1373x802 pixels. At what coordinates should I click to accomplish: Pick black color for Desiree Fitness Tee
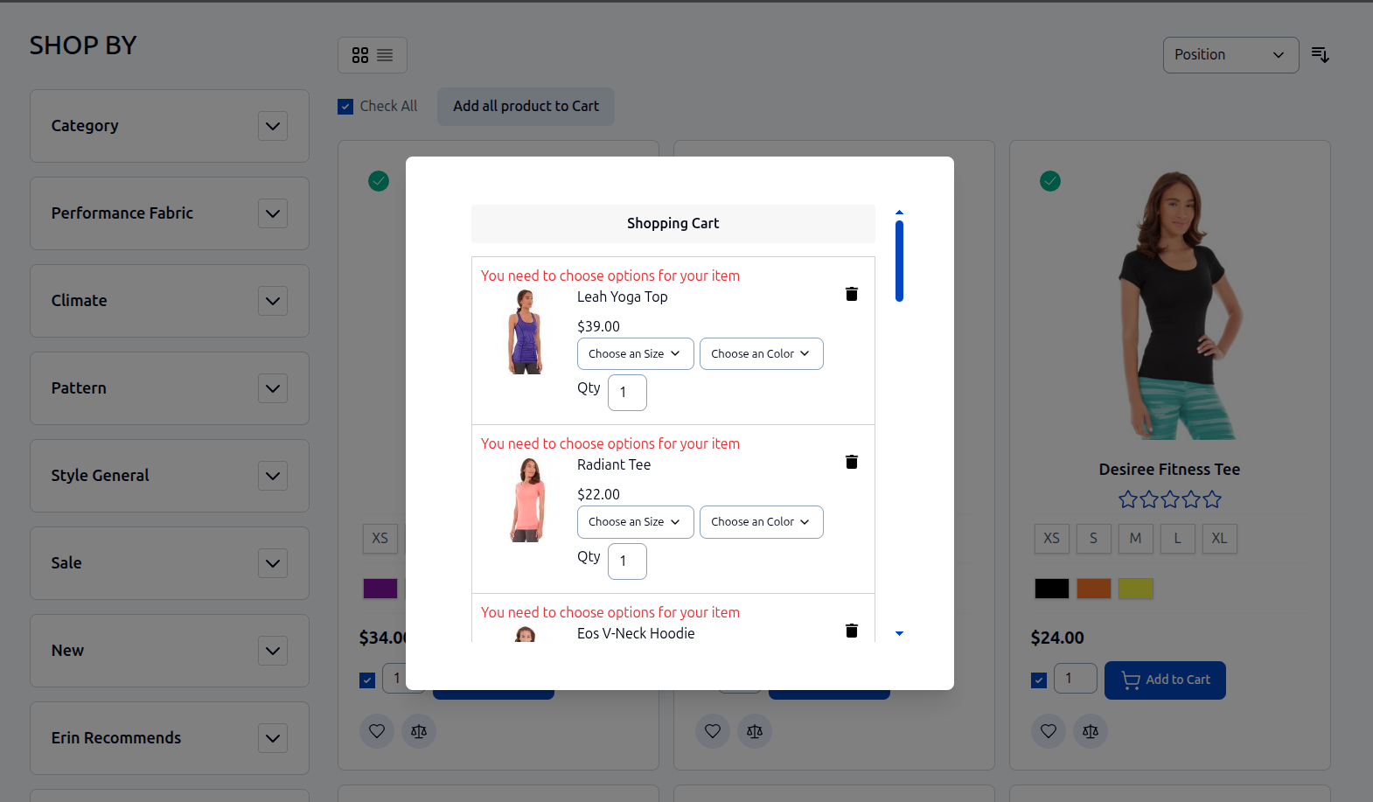(1051, 589)
